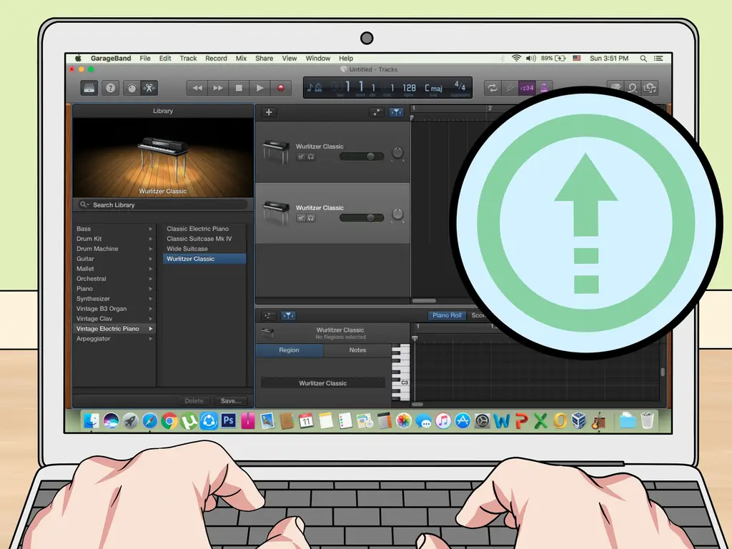Viewport: 732px width, 549px height.
Task: Toggle Catch Playhead button in tracks header
Action: [396, 112]
